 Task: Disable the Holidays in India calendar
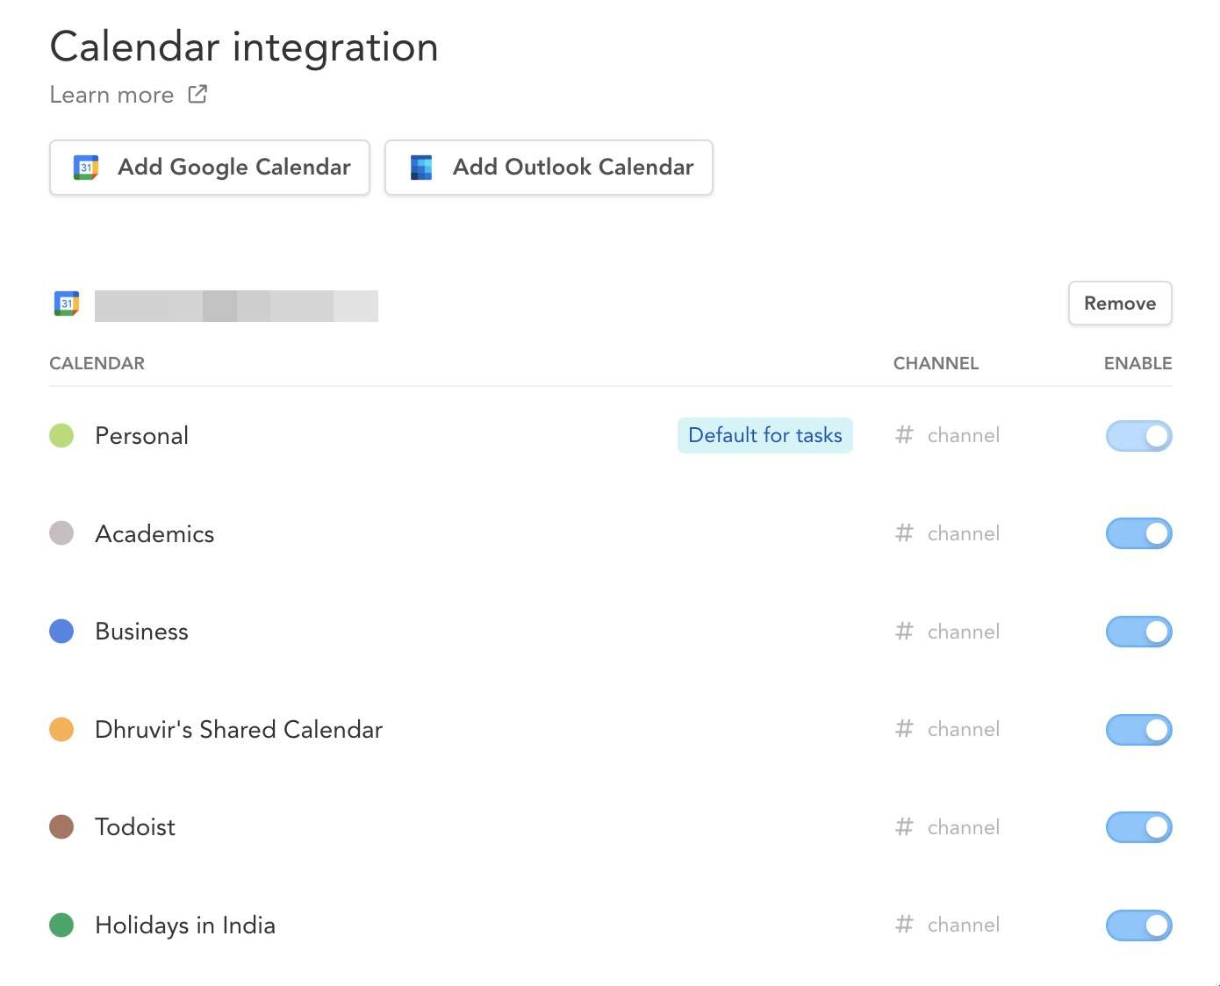pos(1138,925)
